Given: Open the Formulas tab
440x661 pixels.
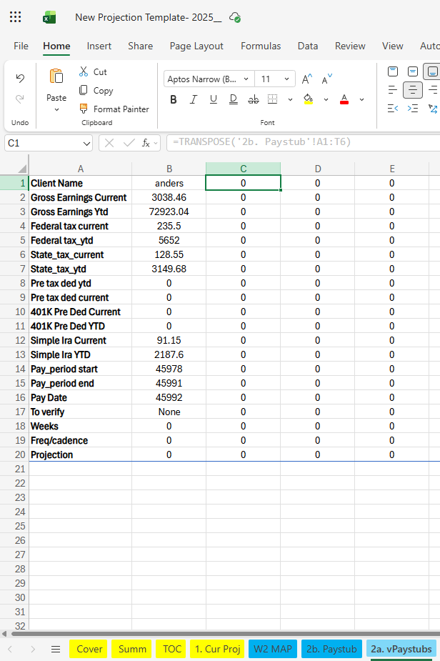Looking at the screenshot, I should [261, 46].
